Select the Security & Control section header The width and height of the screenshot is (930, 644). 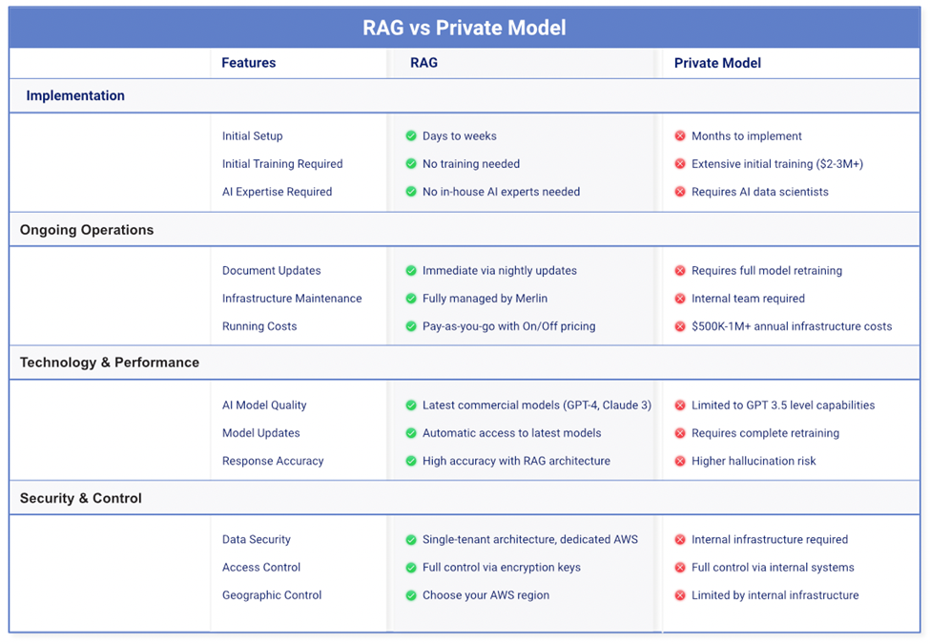(465, 498)
